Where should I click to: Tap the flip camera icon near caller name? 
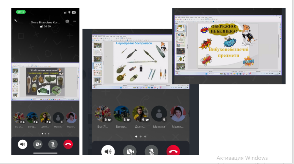(x=67, y=21)
